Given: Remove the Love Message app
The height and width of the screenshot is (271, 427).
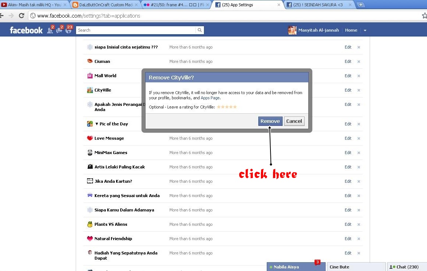Looking at the screenshot, I should tap(359, 139).
